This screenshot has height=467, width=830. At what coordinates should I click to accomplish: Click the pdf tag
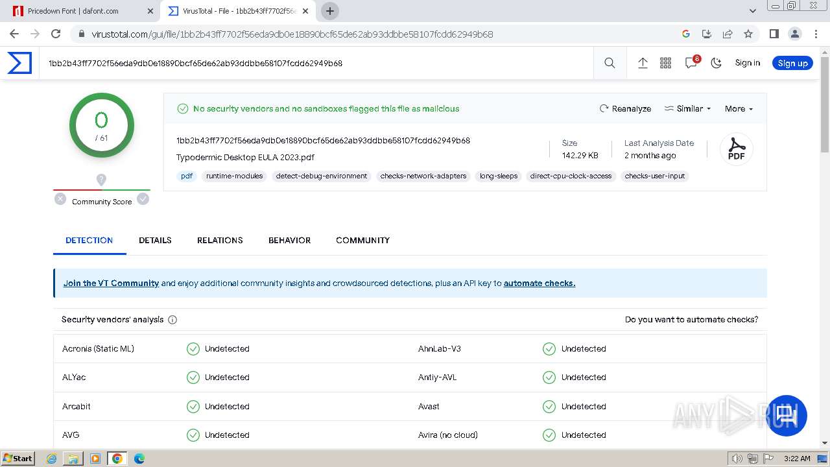tap(187, 176)
